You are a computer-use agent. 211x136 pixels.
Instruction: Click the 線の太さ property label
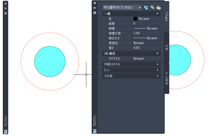pos(114,38)
